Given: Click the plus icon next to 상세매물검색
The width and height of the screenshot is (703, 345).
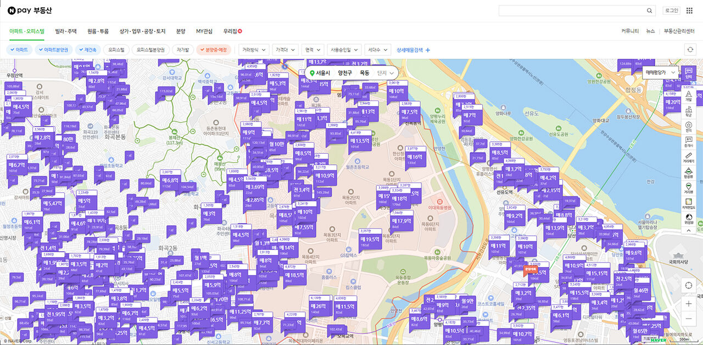Looking at the screenshot, I should pyautogui.click(x=428, y=50).
